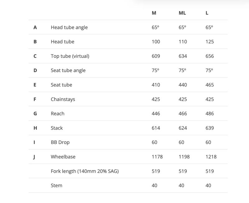Select the Reach row label

58,113
